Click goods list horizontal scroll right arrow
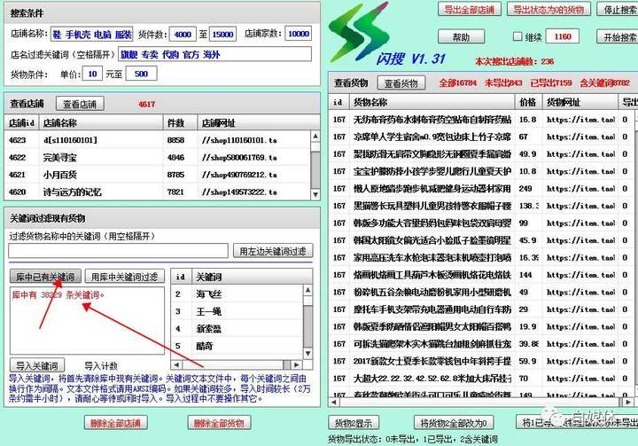This screenshot has width=638, height=446. [628, 402]
